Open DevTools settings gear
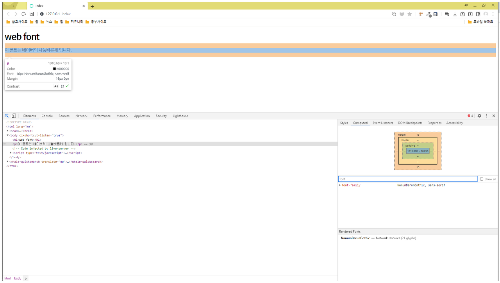Image resolution: width=500 pixels, height=283 pixels. coord(479,116)
